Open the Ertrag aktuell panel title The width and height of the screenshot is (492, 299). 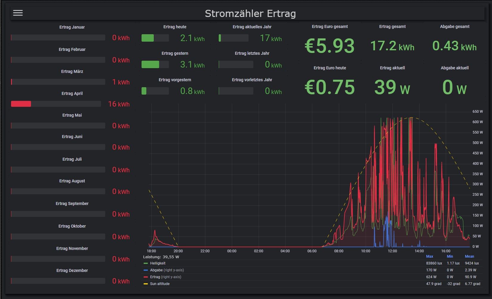(x=392, y=68)
